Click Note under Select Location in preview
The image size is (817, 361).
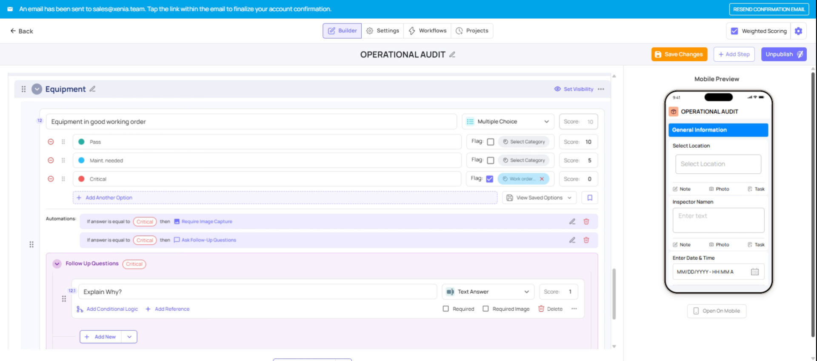click(x=682, y=189)
